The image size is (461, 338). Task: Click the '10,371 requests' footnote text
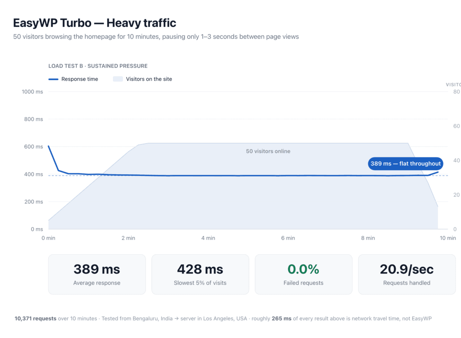coord(35,319)
